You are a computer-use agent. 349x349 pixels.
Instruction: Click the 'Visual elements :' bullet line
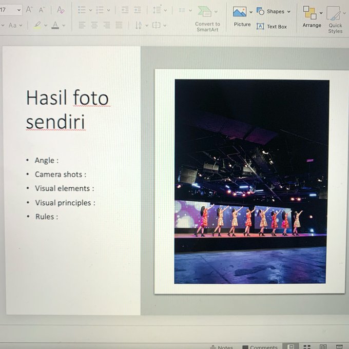tap(64, 188)
